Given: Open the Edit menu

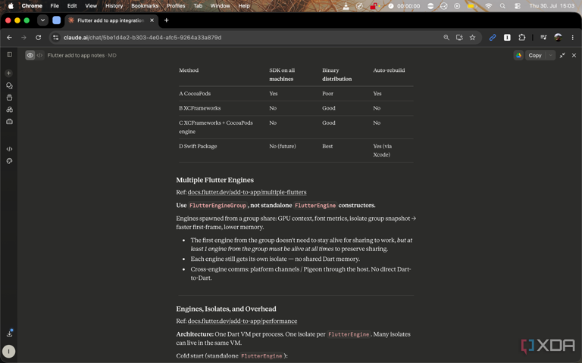Looking at the screenshot, I should pos(72,5).
